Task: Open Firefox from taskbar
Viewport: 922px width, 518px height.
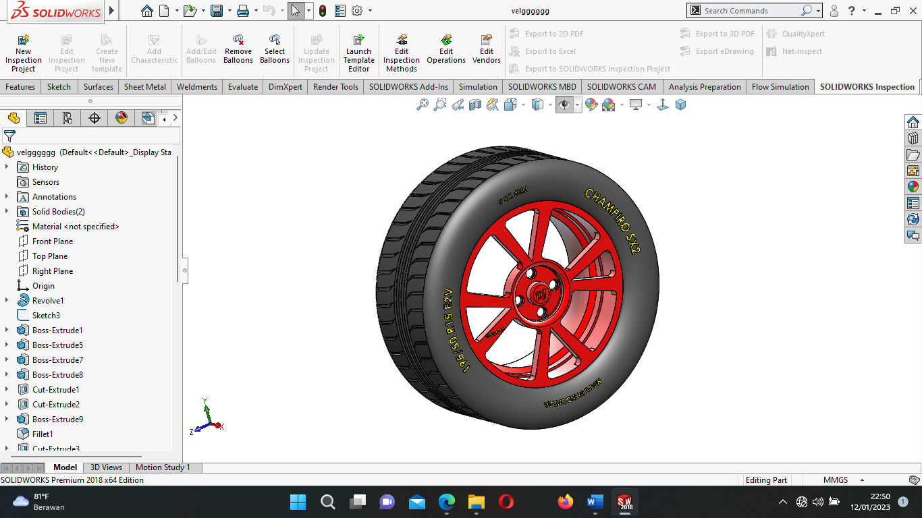Action: (566, 502)
